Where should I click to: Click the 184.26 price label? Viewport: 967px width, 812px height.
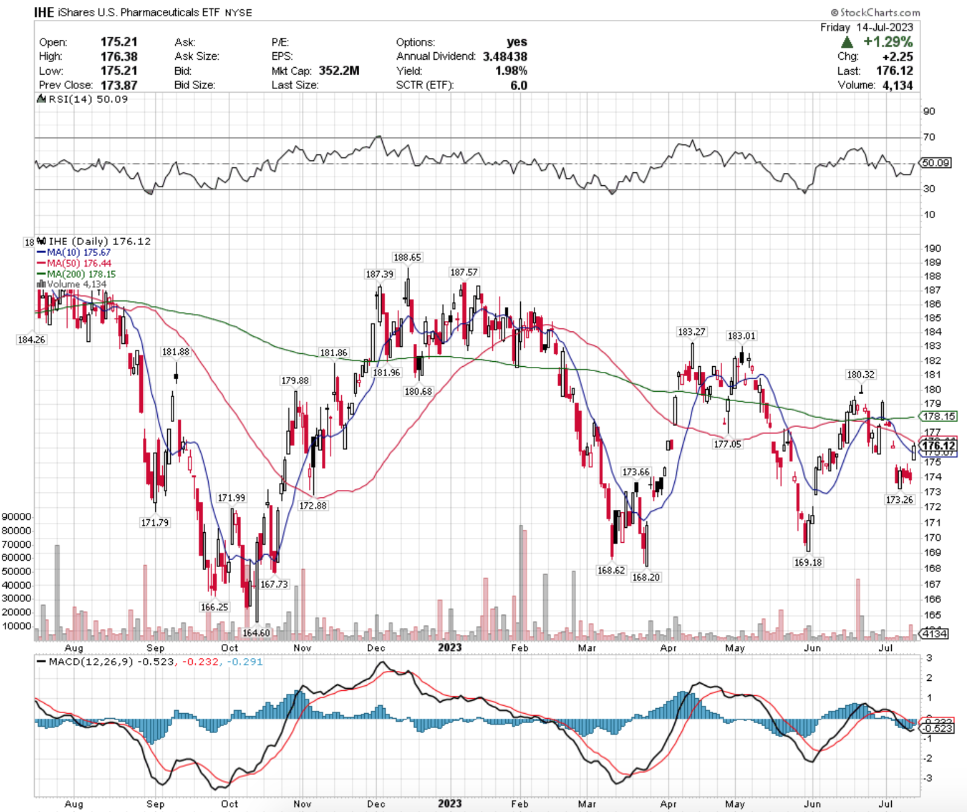(31, 339)
